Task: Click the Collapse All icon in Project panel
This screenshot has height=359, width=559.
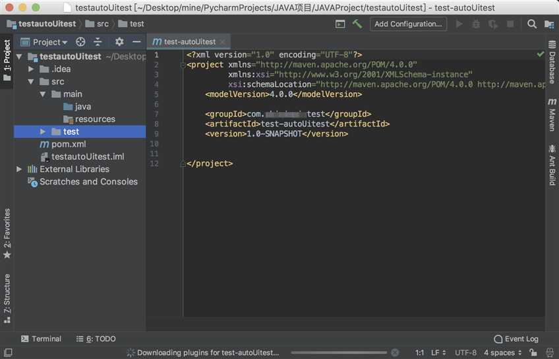Action: [x=98, y=42]
